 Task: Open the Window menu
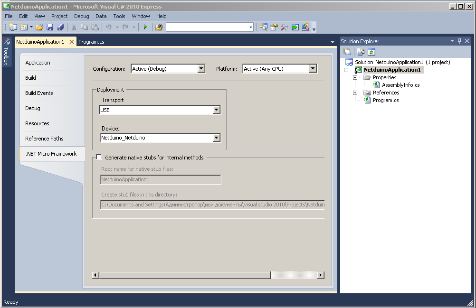pyautogui.click(x=141, y=16)
